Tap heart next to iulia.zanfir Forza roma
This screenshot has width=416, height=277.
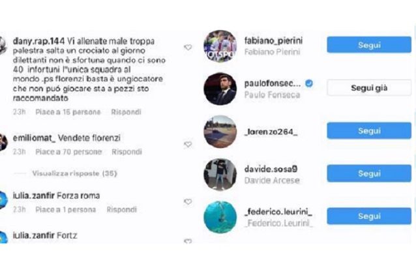[x=188, y=201]
